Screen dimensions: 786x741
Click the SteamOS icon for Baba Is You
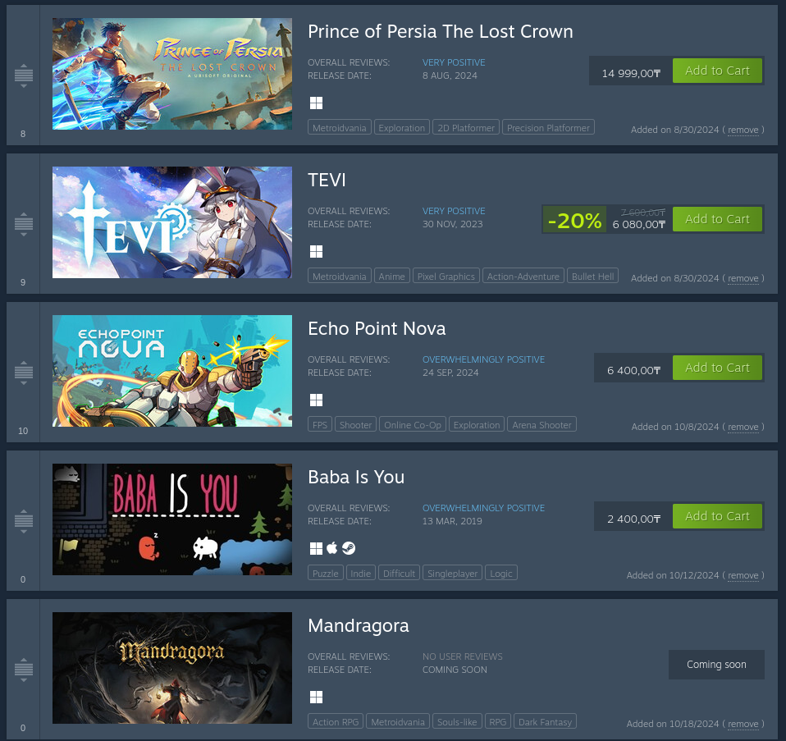[349, 548]
